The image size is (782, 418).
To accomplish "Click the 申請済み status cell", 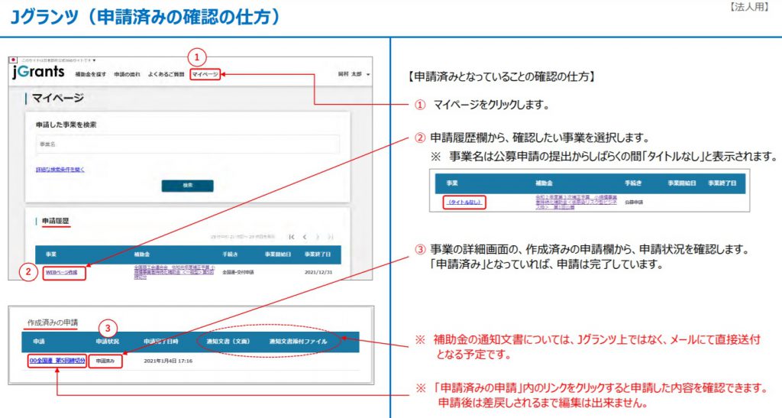I will pos(105,361).
